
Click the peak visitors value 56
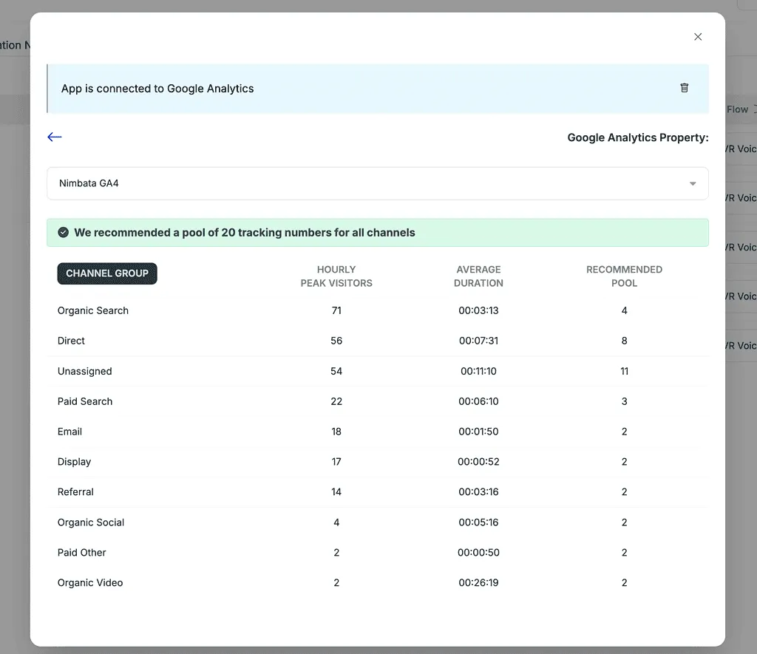pyautogui.click(x=336, y=341)
